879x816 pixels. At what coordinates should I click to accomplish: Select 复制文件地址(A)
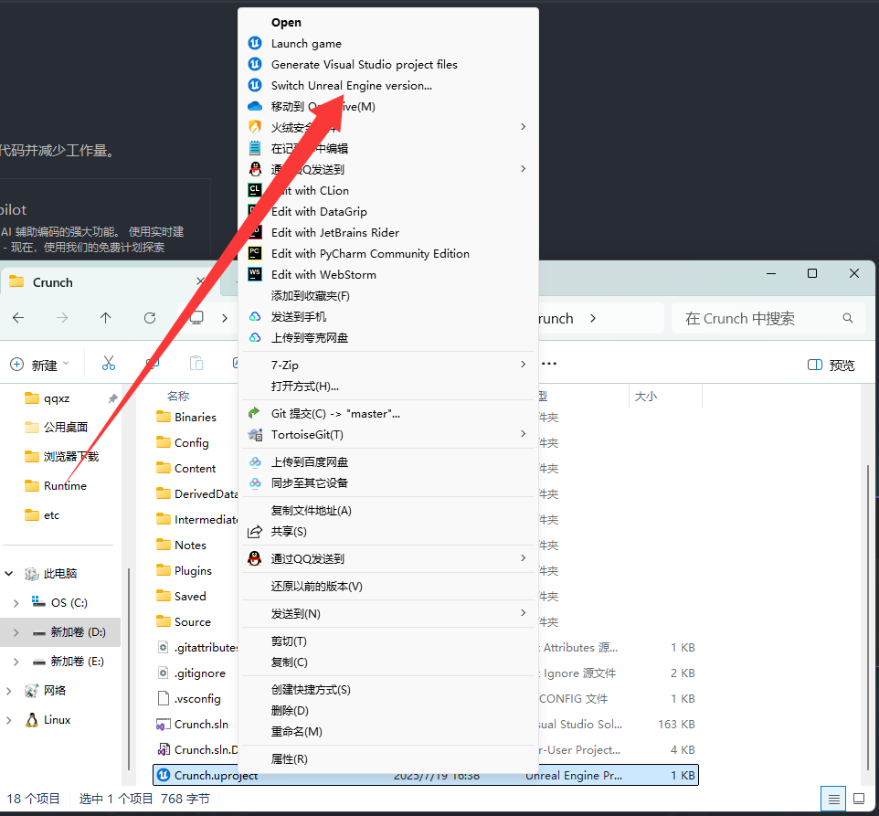(x=312, y=511)
